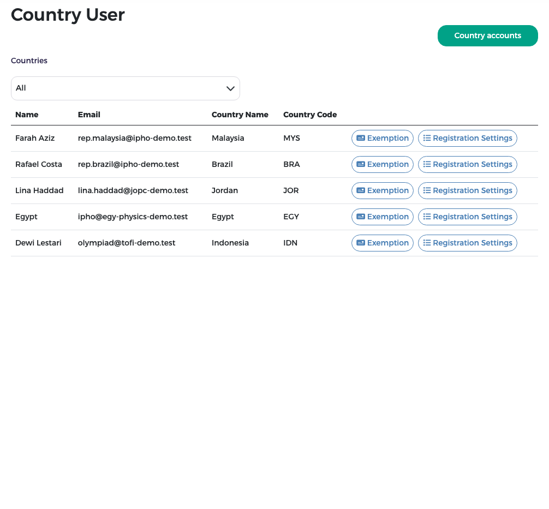The width and height of the screenshot is (549, 509).
Task: Click Rafael Costa name cell
Action: (39, 165)
